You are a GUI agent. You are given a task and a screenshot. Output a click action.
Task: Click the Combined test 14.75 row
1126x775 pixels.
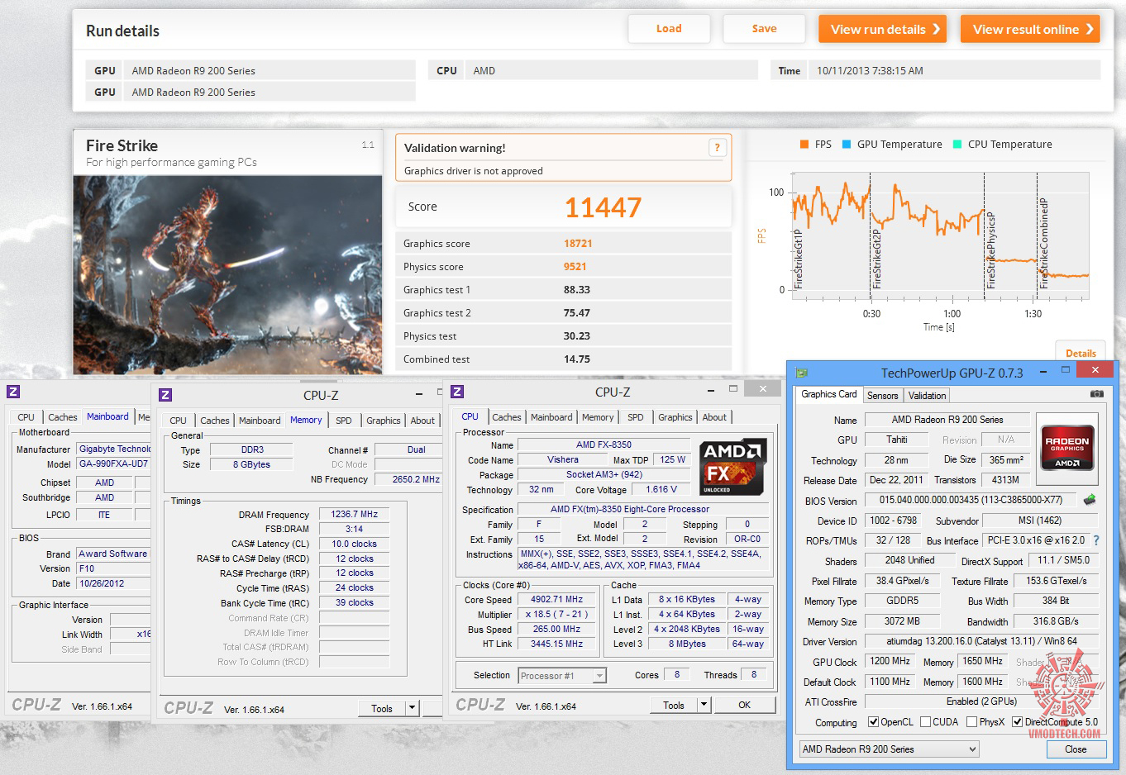563,359
